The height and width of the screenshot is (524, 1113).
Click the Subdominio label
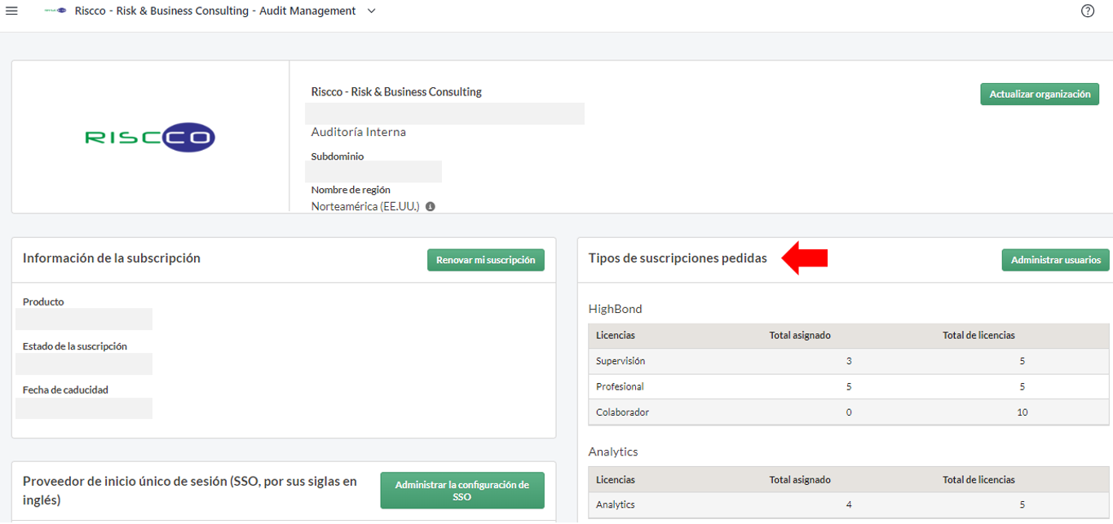tap(338, 156)
